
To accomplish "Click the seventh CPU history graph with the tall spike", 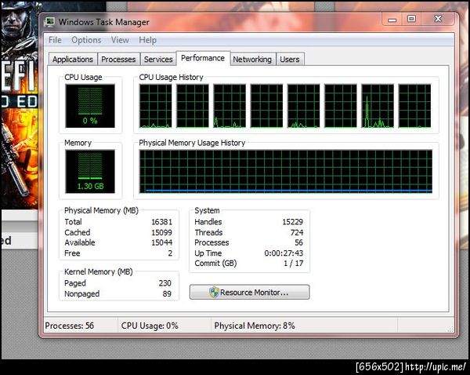I will click(378, 106).
